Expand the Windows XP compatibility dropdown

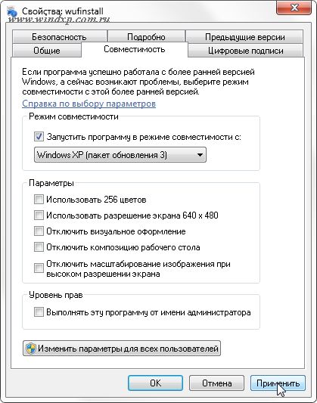click(x=120, y=155)
